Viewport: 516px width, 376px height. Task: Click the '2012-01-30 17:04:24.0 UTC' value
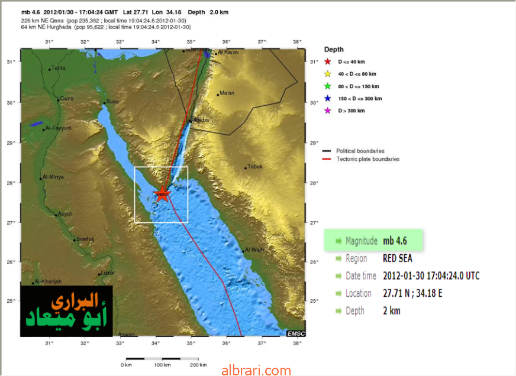(431, 275)
